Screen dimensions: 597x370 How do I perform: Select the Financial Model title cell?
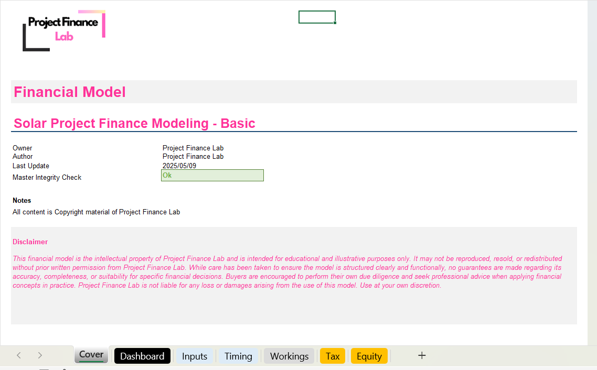69,92
